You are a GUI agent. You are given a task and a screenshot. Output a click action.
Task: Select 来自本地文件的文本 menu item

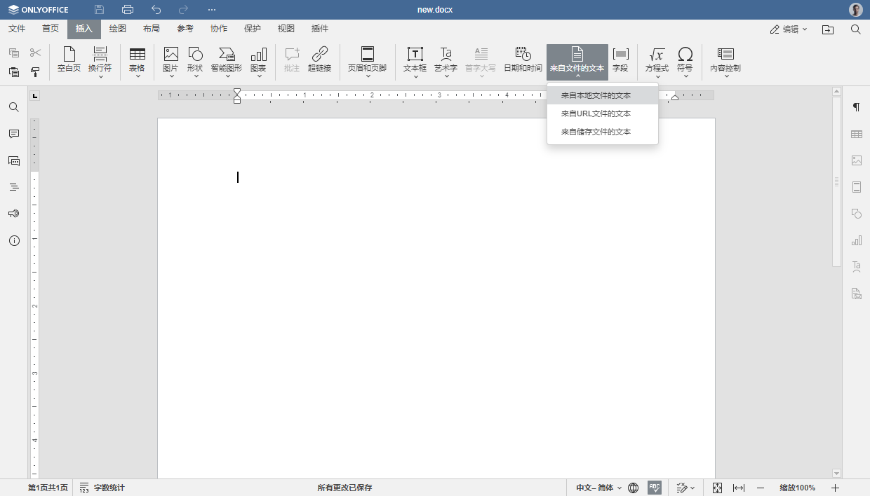tap(603, 95)
